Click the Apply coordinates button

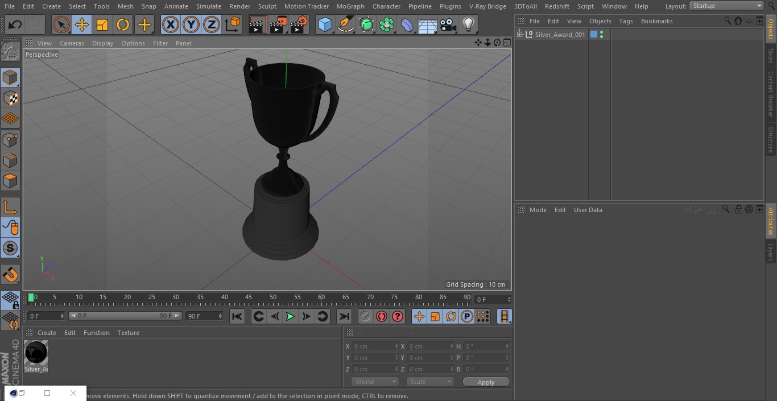(486, 382)
